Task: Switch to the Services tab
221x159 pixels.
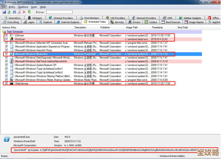Action: pos(117,22)
